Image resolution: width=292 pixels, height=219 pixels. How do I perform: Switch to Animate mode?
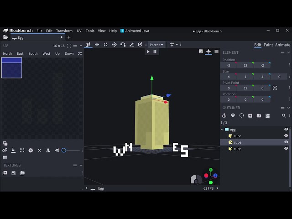coord(283,45)
